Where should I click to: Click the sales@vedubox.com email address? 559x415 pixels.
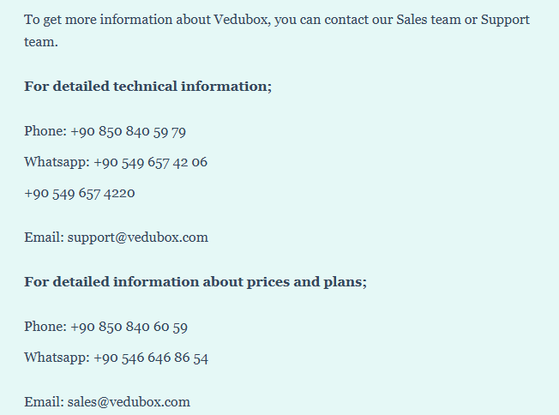[x=129, y=402]
